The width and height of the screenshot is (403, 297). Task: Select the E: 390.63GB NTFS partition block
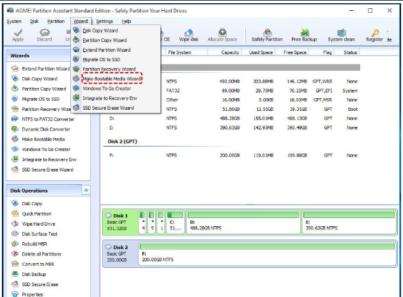pyautogui.click(x=349, y=222)
